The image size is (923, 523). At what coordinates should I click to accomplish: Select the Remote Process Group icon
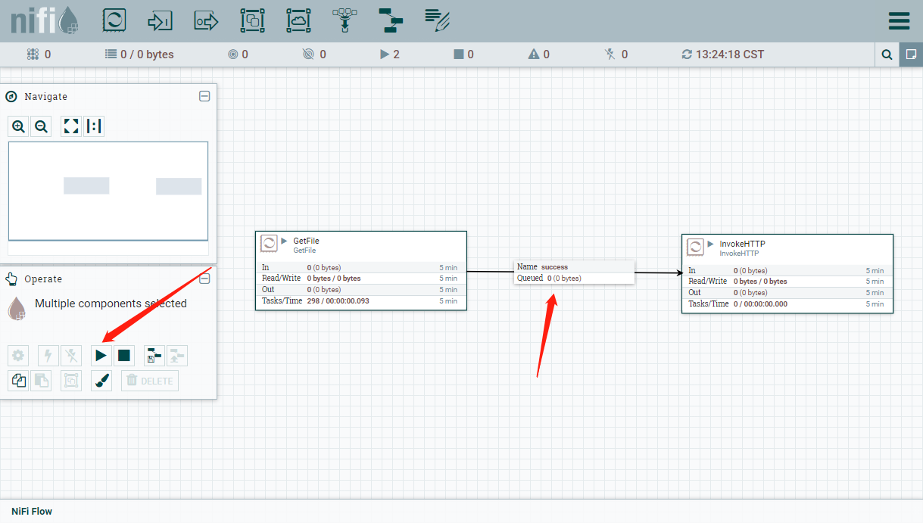tap(298, 20)
